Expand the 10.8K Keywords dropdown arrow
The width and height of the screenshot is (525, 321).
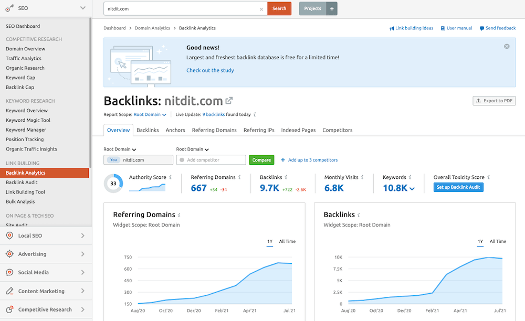click(412, 189)
